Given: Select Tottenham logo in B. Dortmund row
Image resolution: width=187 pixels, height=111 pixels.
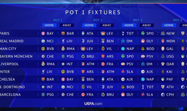Looking at the screenshot, I should click(143, 87).
